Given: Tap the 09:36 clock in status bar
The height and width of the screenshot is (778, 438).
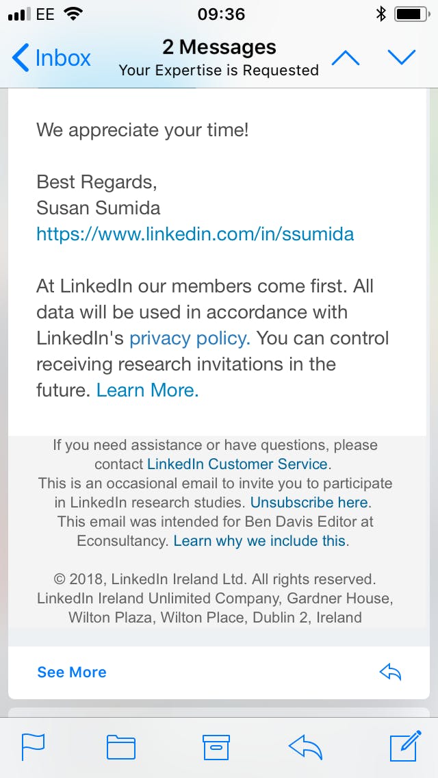Looking at the screenshot, I should pyautogui.click(x=221, y=14).
